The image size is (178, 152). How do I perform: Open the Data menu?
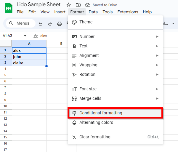point(93,12)
